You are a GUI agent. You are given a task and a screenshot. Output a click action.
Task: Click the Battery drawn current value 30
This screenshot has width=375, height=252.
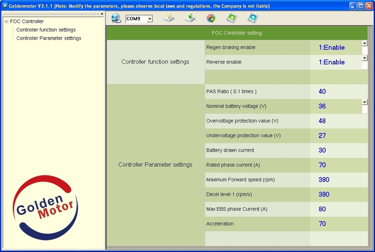click(322, 150)
